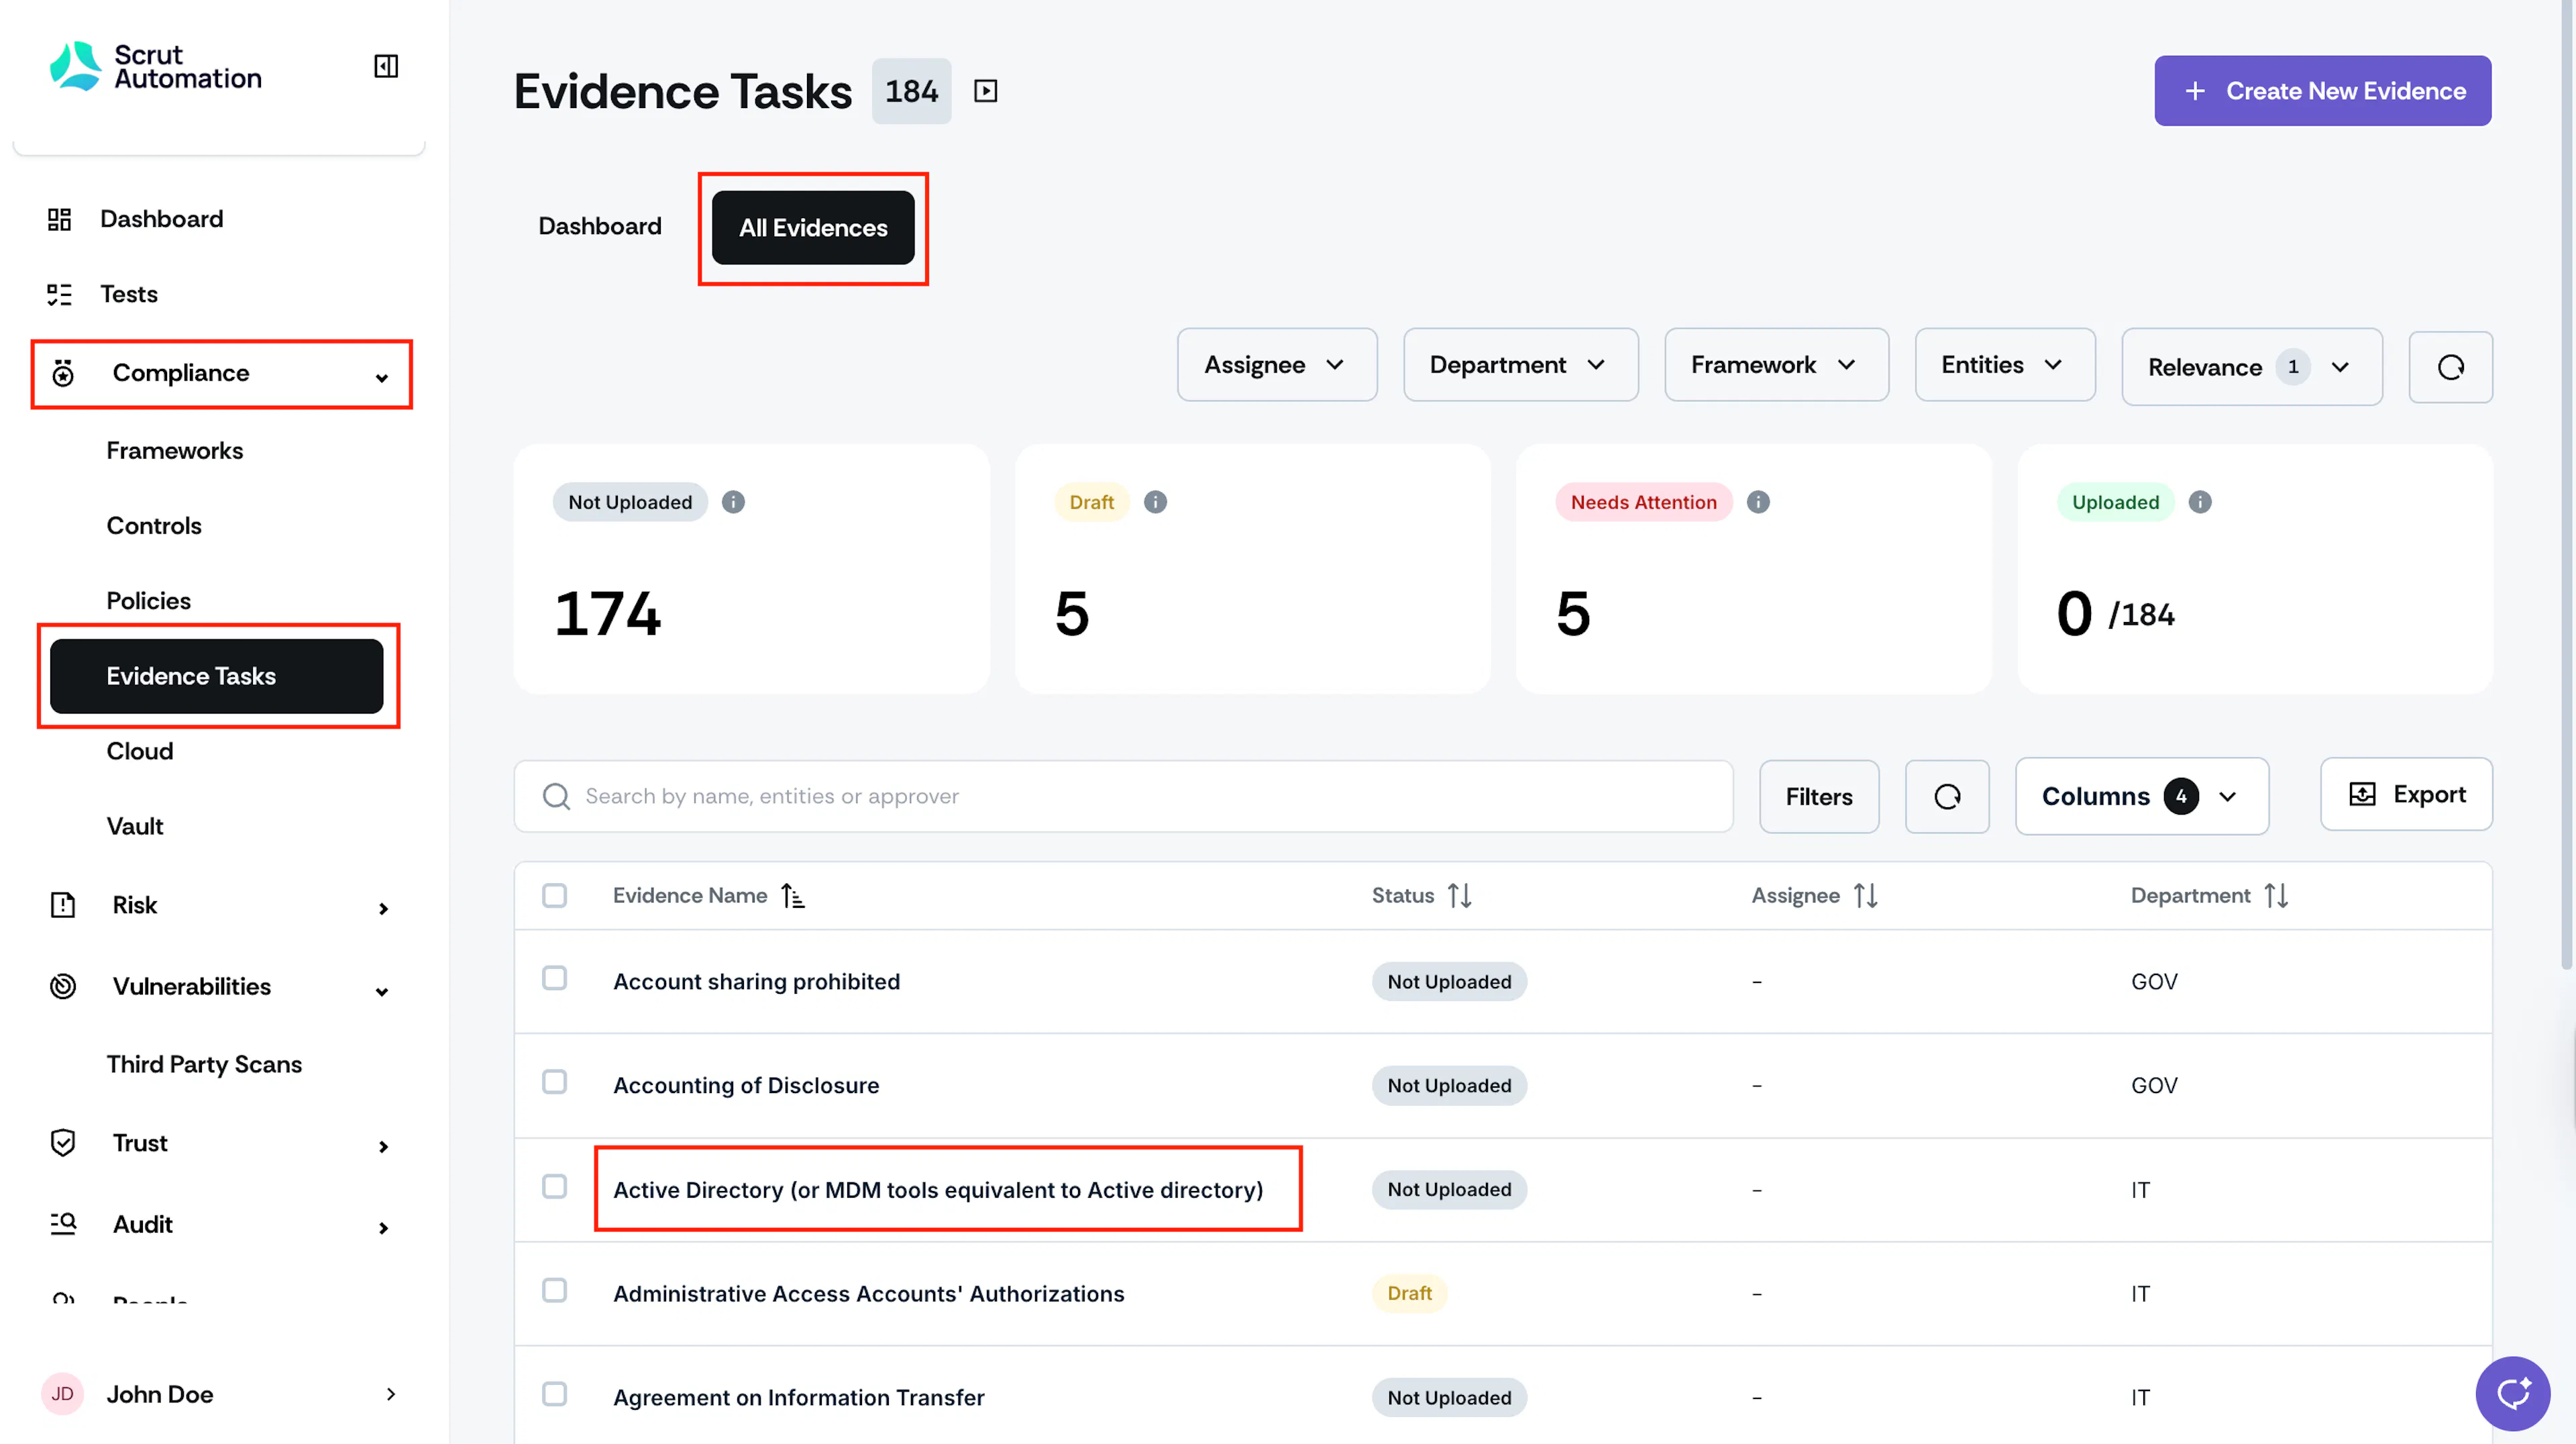The image size is (2576, 1444).
Task: Open the Columns selector dropdown
Action: tap(2142, 796)
